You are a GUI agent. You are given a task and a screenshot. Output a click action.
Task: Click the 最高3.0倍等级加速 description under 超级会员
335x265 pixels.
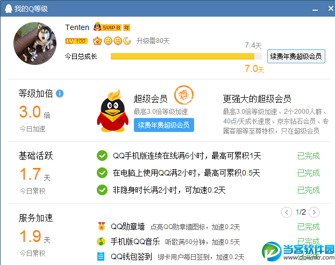[161, 112]
